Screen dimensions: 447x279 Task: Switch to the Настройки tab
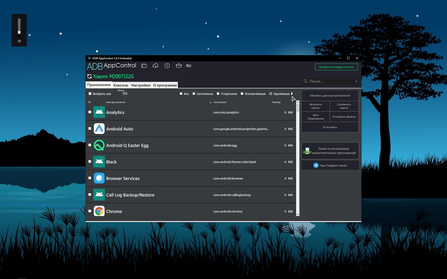[x=141, y=85]
